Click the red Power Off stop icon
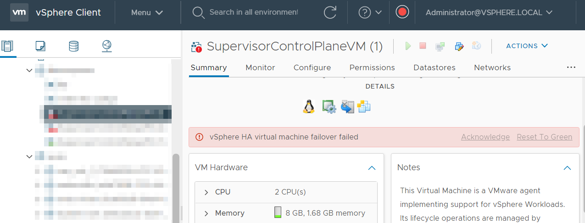 [423, 46]
